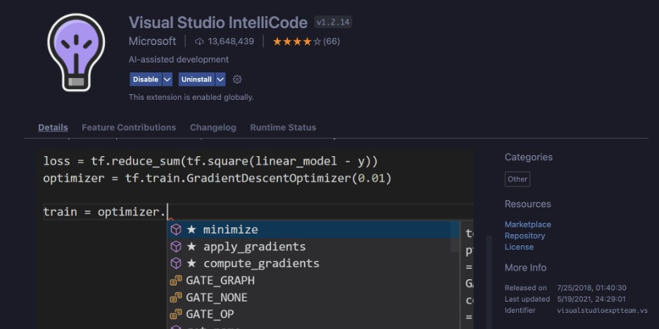Click the code preview line 'train = optimizer.'
The height and width of the screenshot is (329, 659).
tap(105, 212)
